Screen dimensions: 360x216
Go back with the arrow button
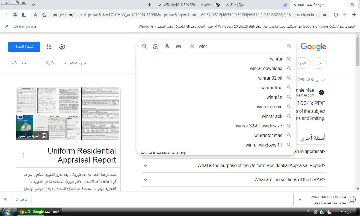pyautogui.click(x=354, y=15)
